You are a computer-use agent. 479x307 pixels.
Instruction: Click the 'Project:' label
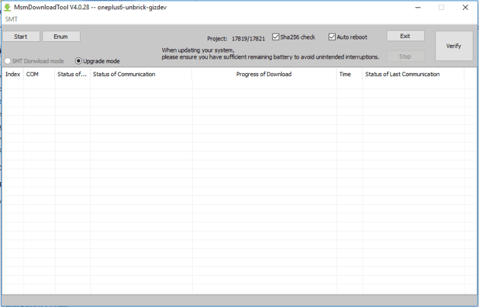[217, 39]
